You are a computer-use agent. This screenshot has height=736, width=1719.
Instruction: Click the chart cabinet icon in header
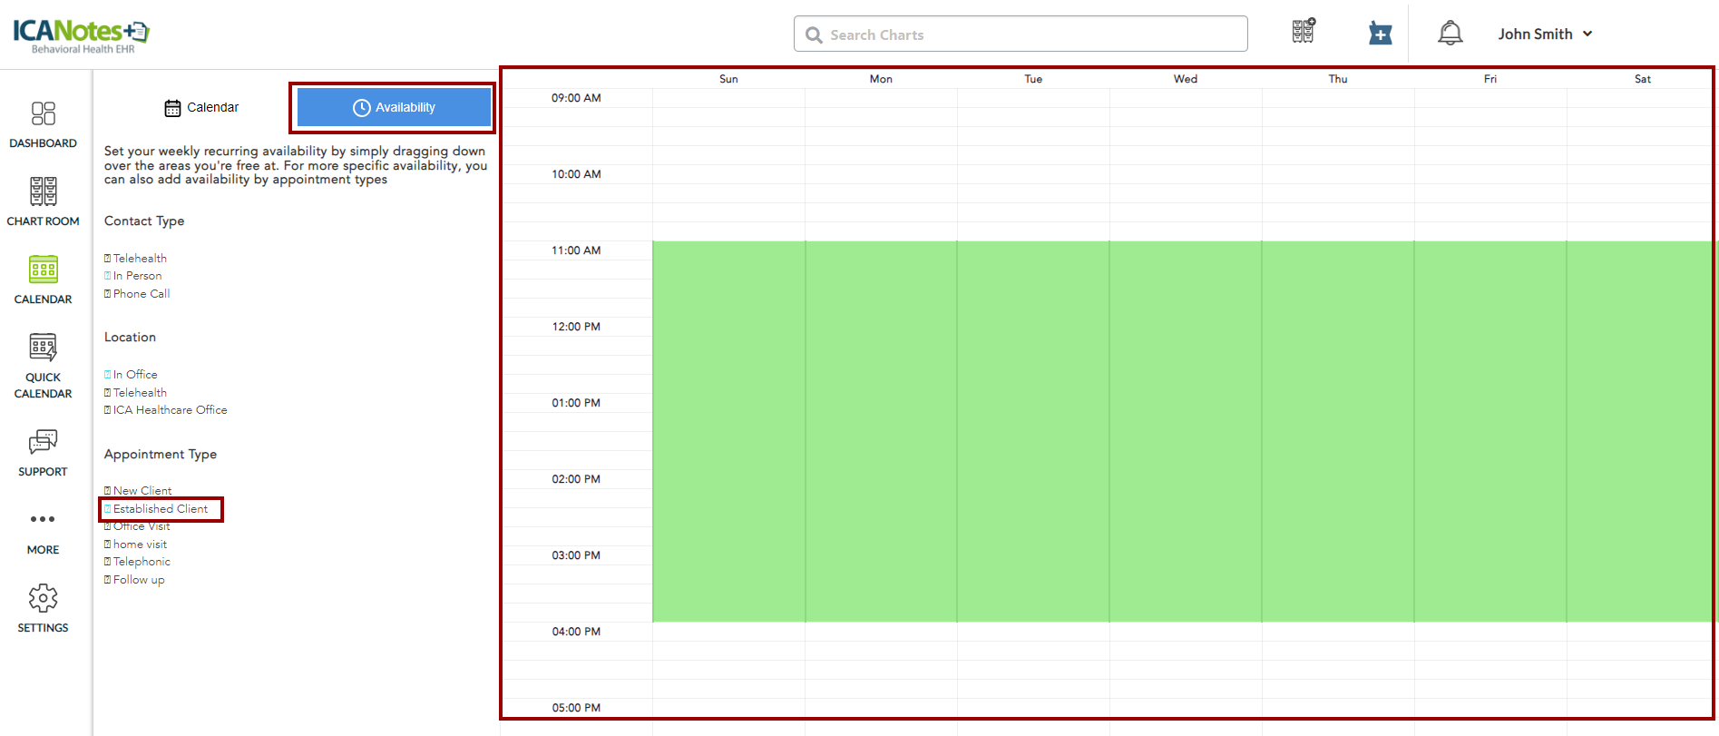[1304, 32]
